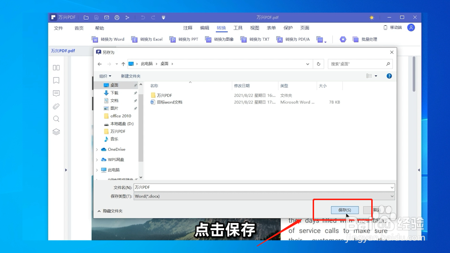The image size is (450, 253).
Task: Open the attachments paperclip panel icon
Action: click(56, 106)
